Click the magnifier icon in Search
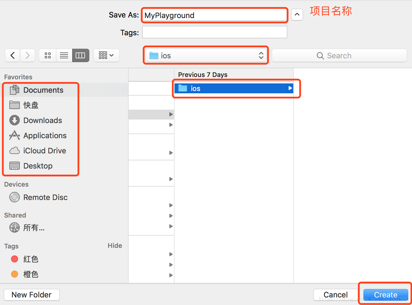412x305 pixels. click(320, 56)
